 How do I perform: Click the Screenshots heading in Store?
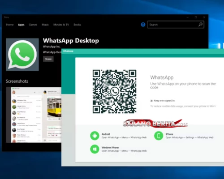click(17, 81)
